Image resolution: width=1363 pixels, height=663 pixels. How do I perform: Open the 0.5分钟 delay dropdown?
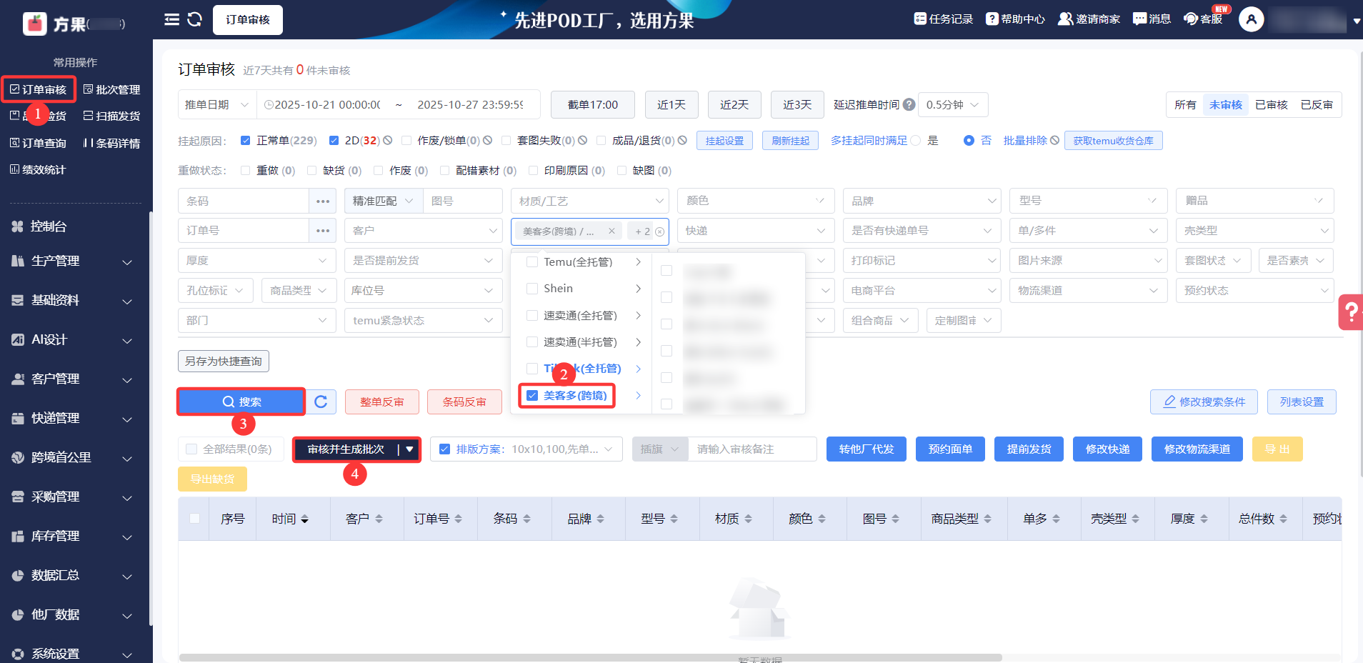click(953, 104)
